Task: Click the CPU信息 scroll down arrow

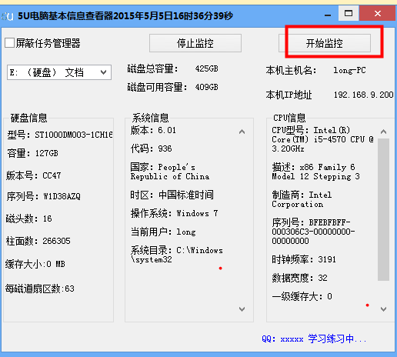Action: point(383,309)
